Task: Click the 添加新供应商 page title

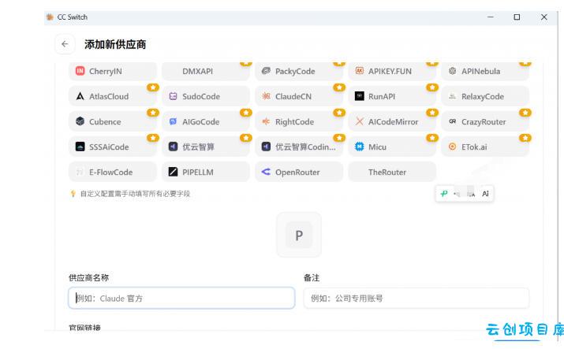Action: point(115,45)
